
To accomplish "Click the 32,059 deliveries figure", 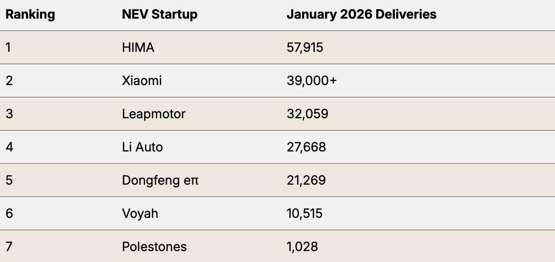I will [308, 114].
